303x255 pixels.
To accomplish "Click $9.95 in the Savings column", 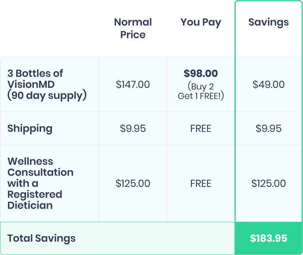I will [x=268, y=129].
